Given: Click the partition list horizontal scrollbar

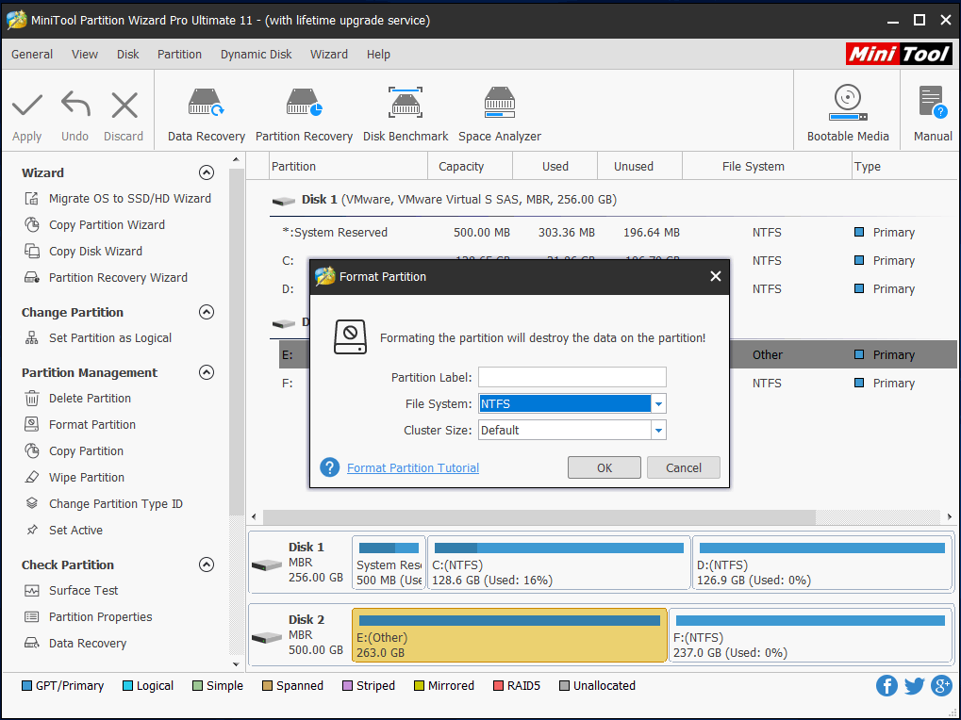Looking at the screenshot, I should 539,516.
